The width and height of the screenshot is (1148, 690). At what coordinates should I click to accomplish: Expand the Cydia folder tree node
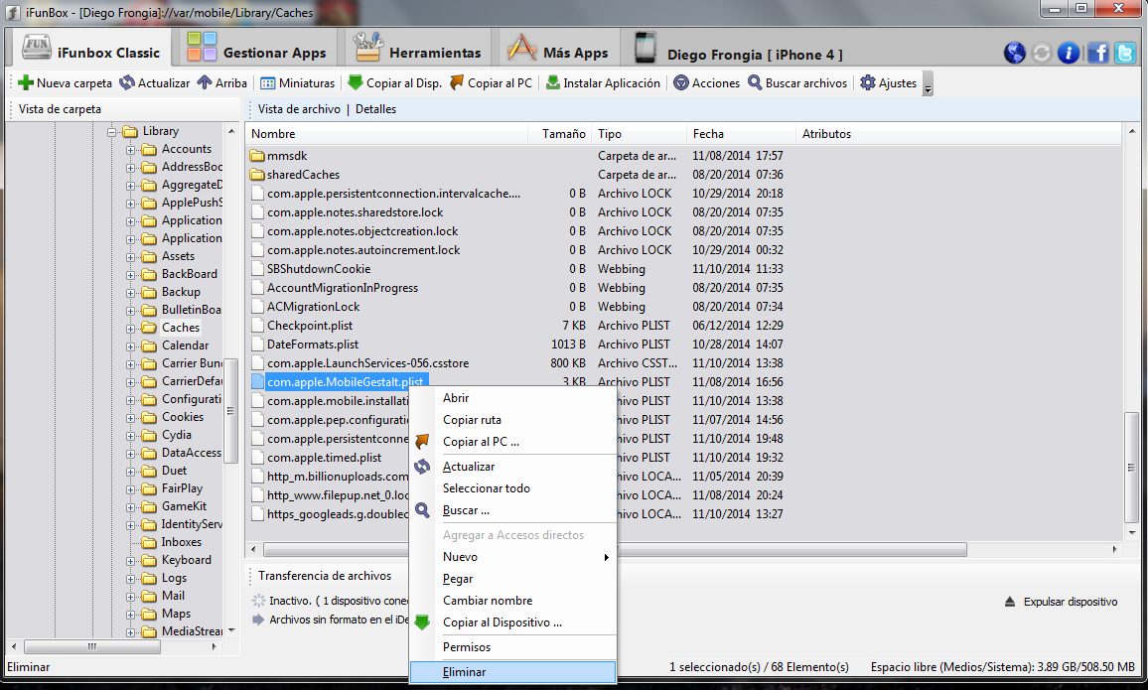(x=130, y=435)
